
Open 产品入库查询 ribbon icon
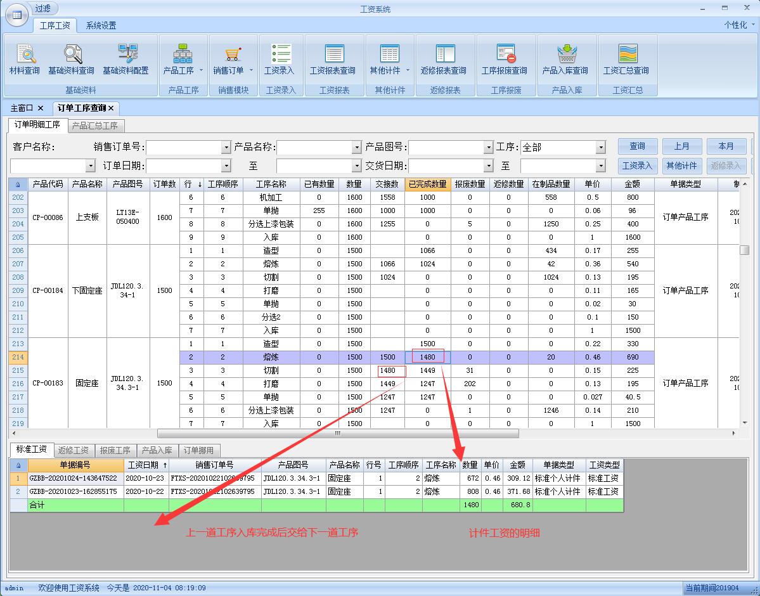click(x=565, y=60)
